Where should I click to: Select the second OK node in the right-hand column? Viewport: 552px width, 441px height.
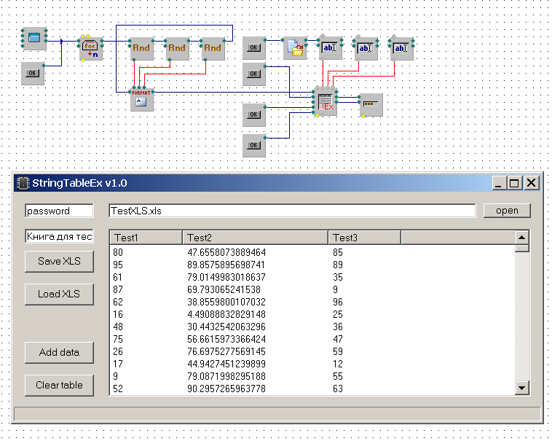(x=254, y=74)
